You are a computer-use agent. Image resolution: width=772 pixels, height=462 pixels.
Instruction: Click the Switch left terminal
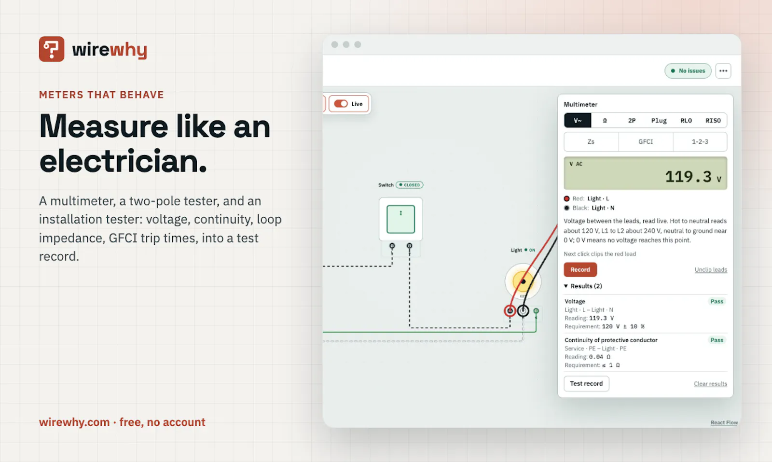(x=392, y=246)
